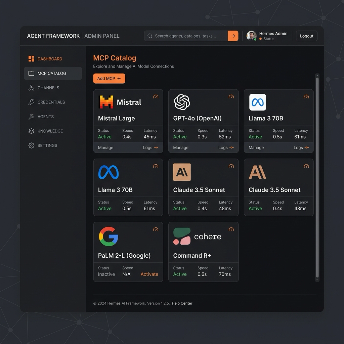Click Inactive status on PaLM card
Image resolution: width=344 pixels, height=344 pixels.
(x=106, y=274)
